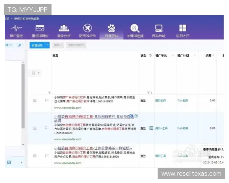Expand the arrow beside select-all checkbox
229x183 pixels.
pyautogui.click(x=39, y=73)
